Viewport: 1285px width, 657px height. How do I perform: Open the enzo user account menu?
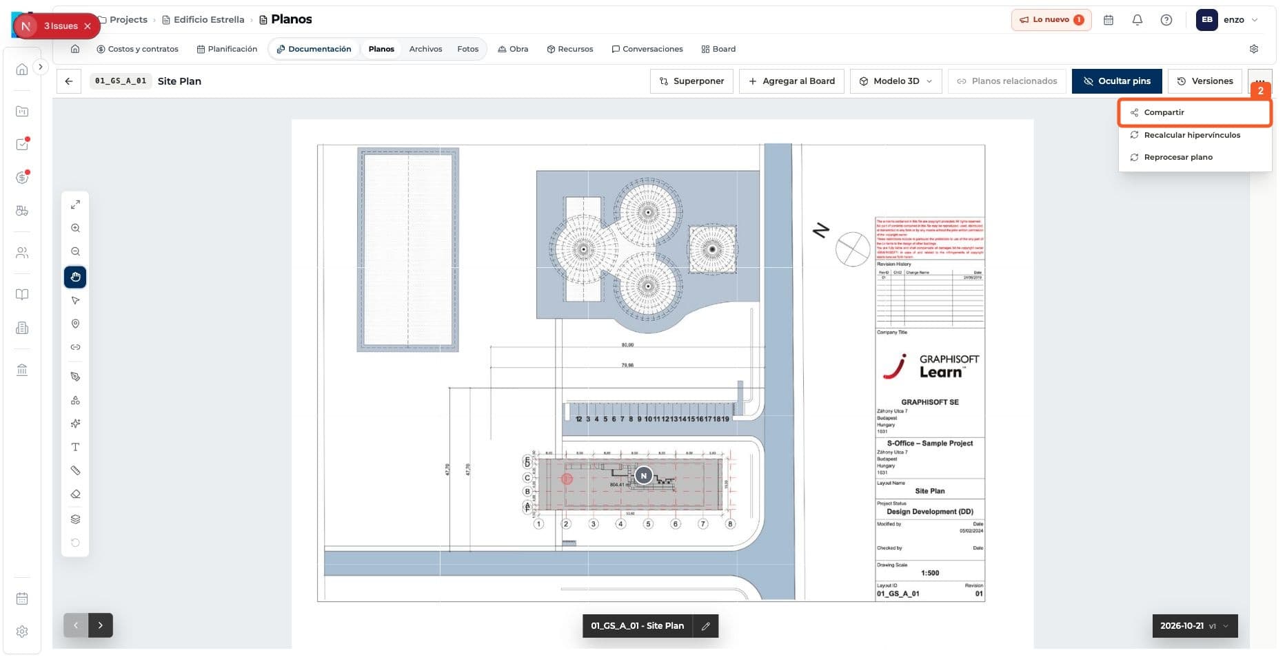(x=1228, y=20)
